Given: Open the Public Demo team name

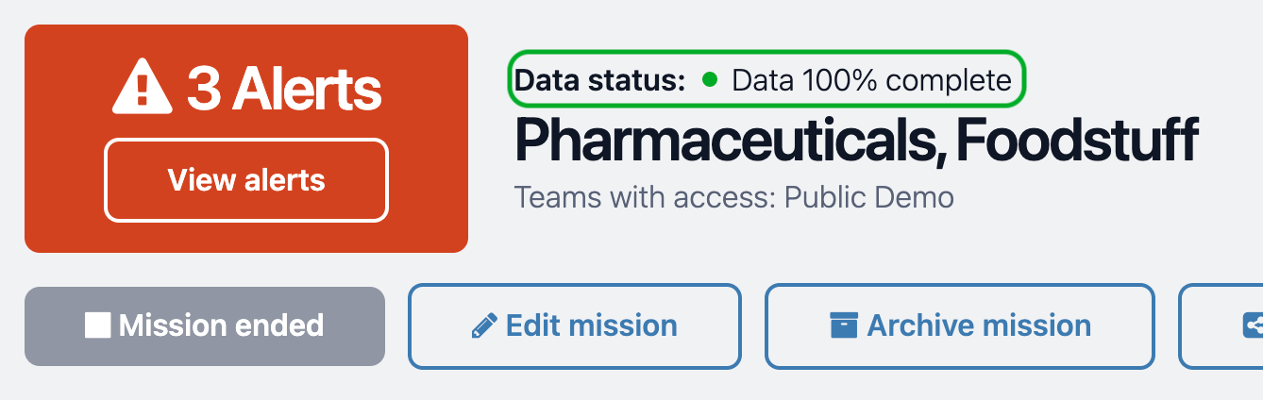Looking at the screenshot, I should click(x=869, y=197).
